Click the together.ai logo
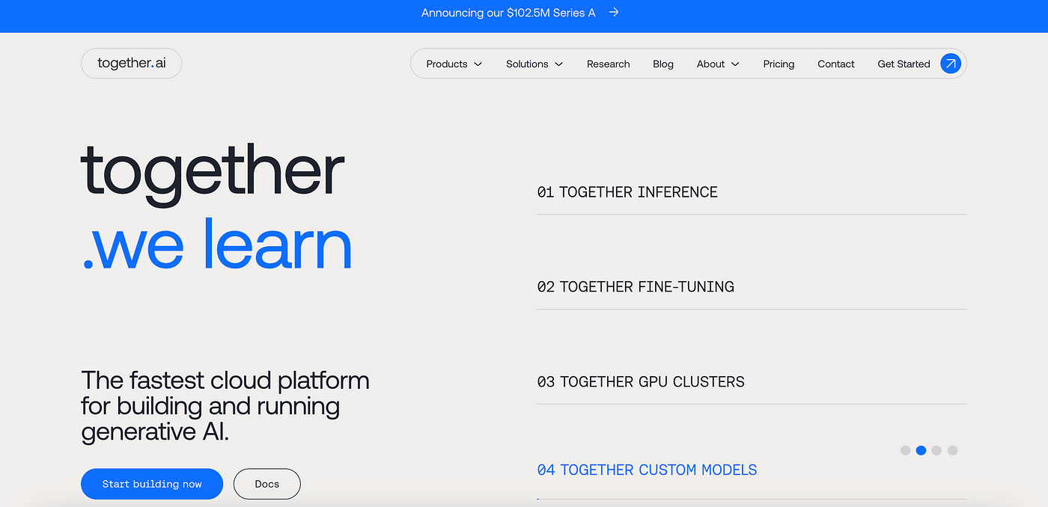This screenshot has width=1048, height=507. pos(131,64)
